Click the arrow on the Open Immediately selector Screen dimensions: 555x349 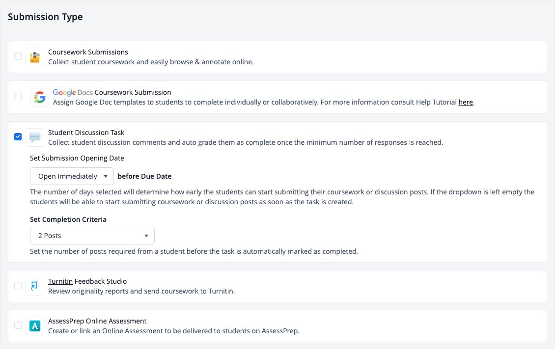point(106,176)
